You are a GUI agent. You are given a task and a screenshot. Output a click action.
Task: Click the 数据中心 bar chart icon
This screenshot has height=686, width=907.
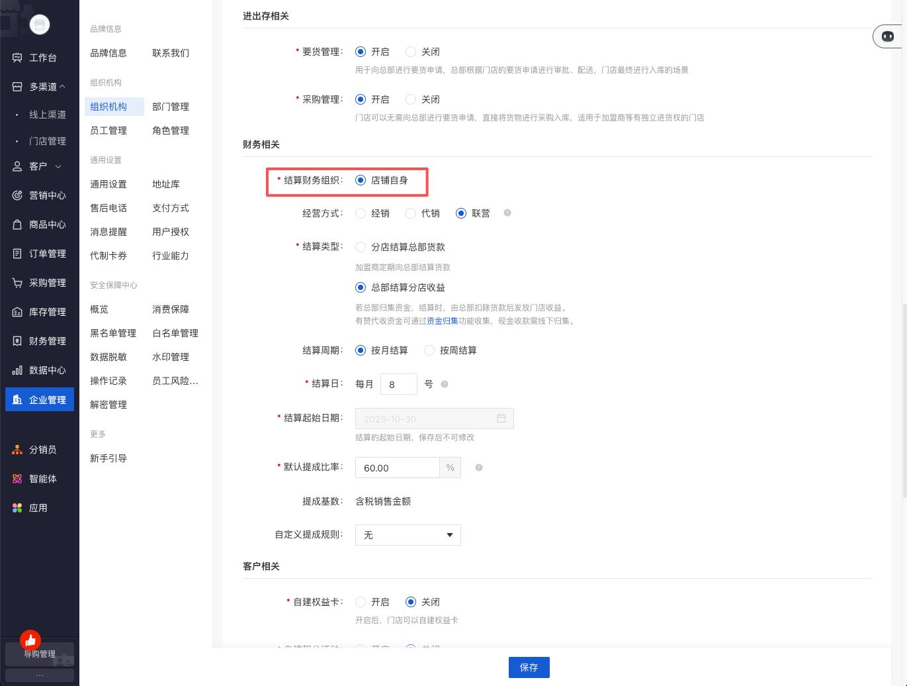tap(17, 370)
